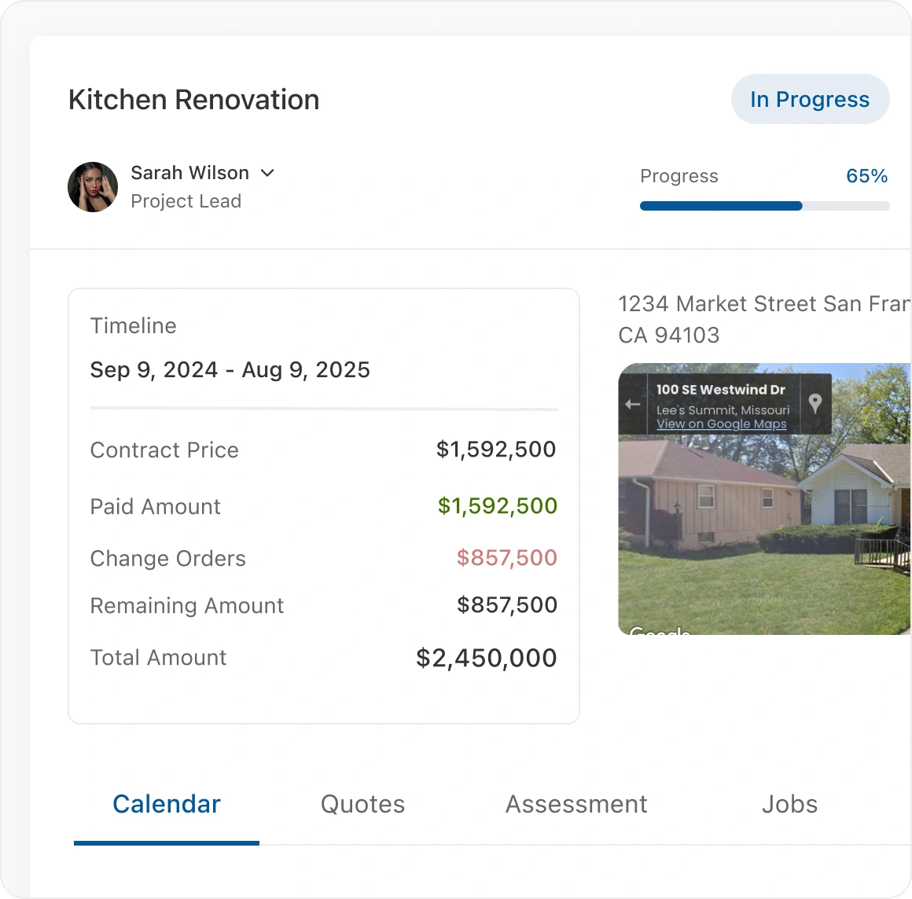Click the green Paid Amount value
The image size is (912, 899).
pos(497,505)
